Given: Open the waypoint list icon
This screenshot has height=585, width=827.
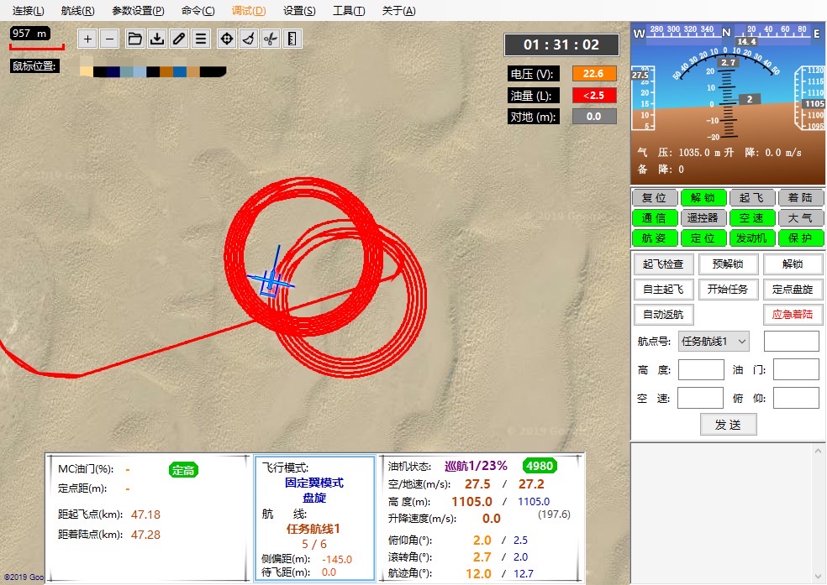Looking at the screenshot, I should pyautogui.click(x=202, y=39).
